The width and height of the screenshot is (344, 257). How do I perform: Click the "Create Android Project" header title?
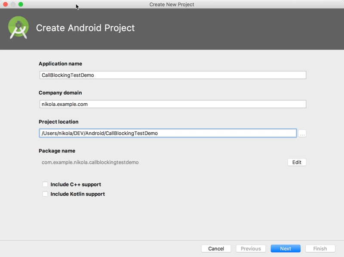click(85, 28)
